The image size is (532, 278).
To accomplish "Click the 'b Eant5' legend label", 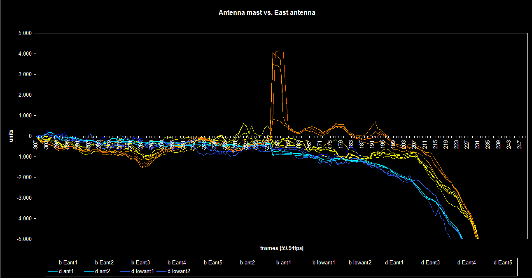I will 213,262.
